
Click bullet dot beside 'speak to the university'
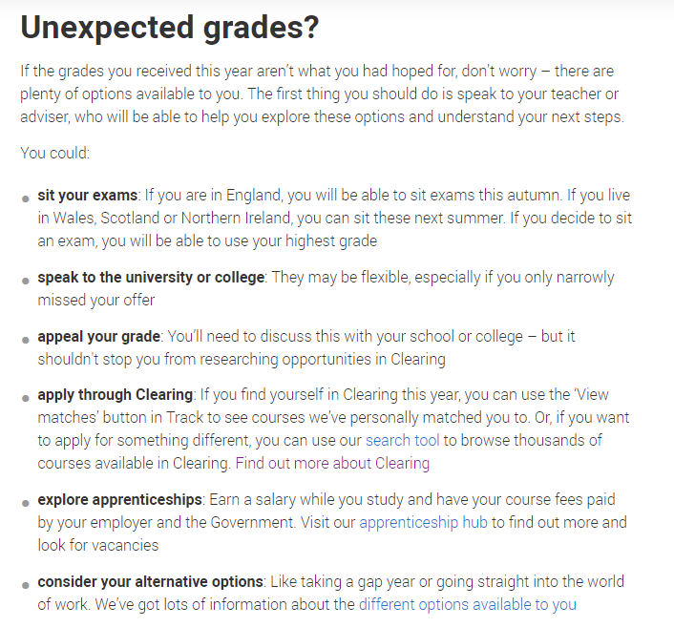coord(26,282)
